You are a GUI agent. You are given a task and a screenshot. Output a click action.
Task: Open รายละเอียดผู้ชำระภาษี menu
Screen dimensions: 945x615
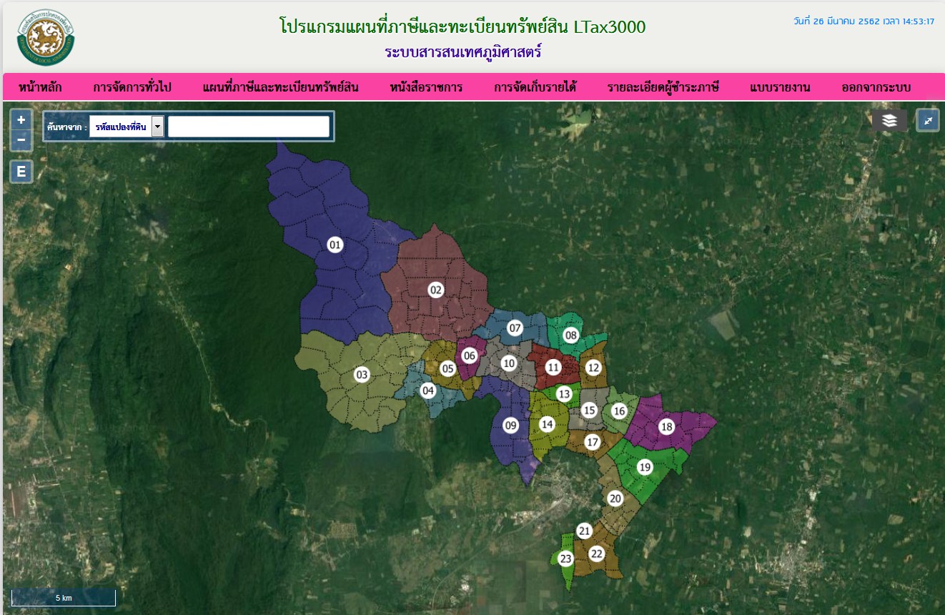663,87
